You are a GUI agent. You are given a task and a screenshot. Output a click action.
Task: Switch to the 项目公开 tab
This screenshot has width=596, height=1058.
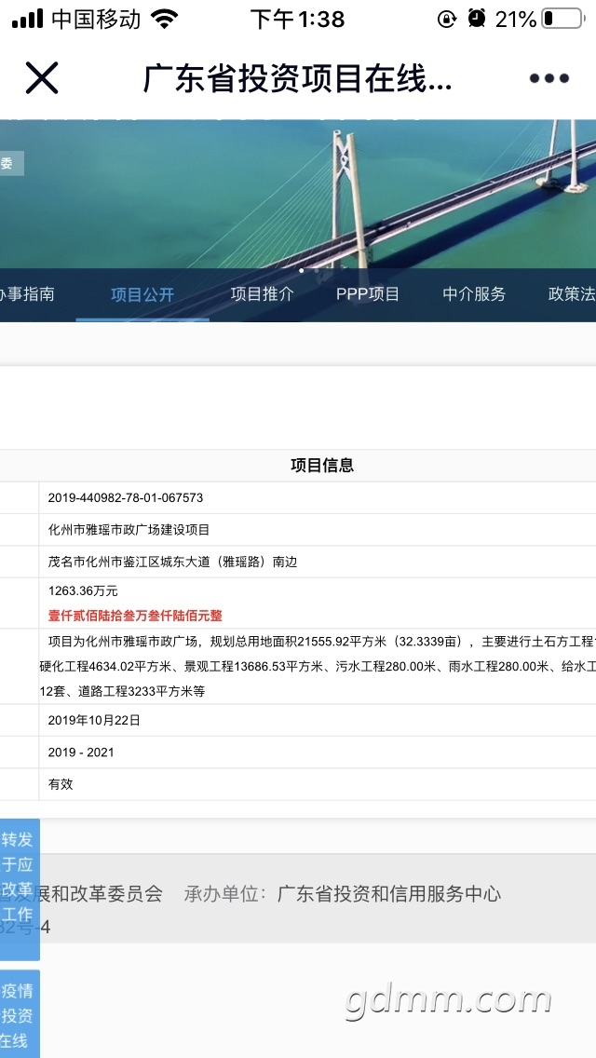(x=142, y=294)
